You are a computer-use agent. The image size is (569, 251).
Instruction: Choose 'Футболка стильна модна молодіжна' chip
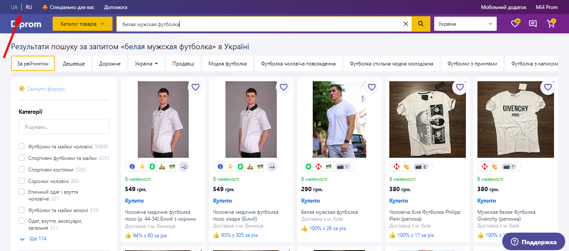pyautogui.click(x=391, y=64)
